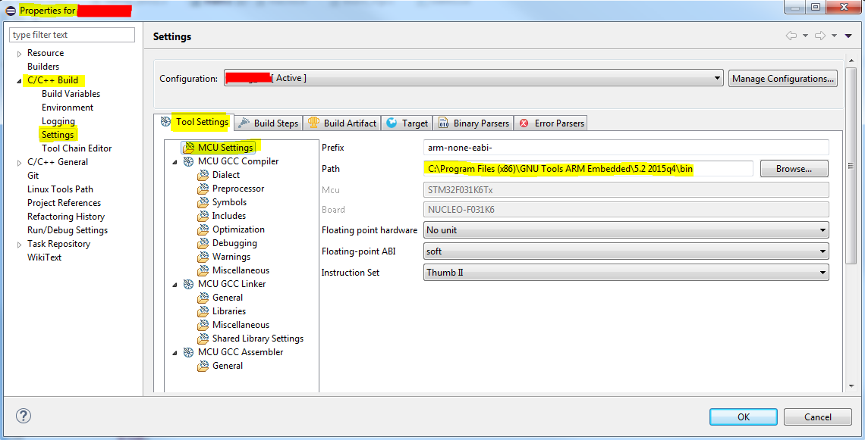
Task: Open the Floating-point ABI dropdown
Action: 625,251
